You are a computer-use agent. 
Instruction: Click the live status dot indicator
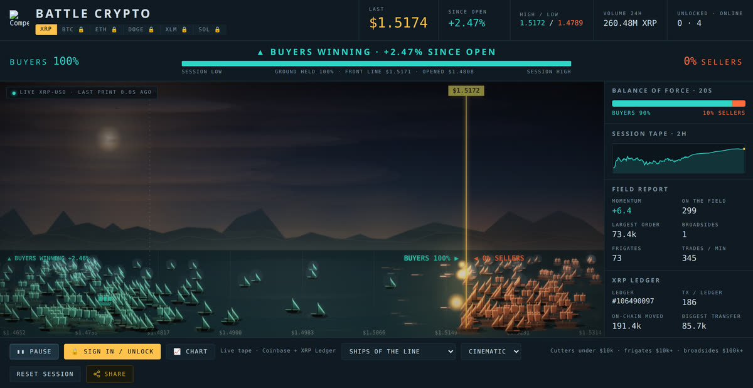pyautogui.click(x=14, y=93)
